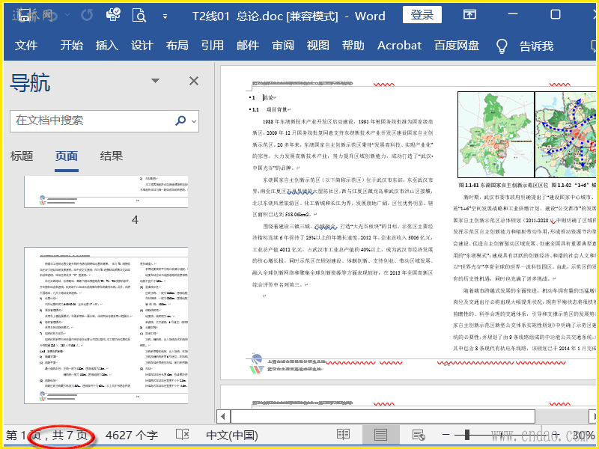Click the 4627 个字 word count
The width and height of the screenshot is (599, 449).
[132, 435]
